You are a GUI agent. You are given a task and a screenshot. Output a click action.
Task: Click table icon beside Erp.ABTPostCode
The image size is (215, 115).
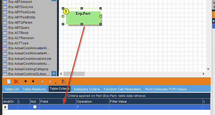(x=5, y=12)
